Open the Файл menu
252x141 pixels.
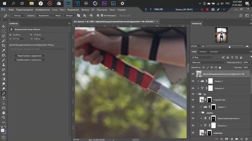[x=11, y=9]
